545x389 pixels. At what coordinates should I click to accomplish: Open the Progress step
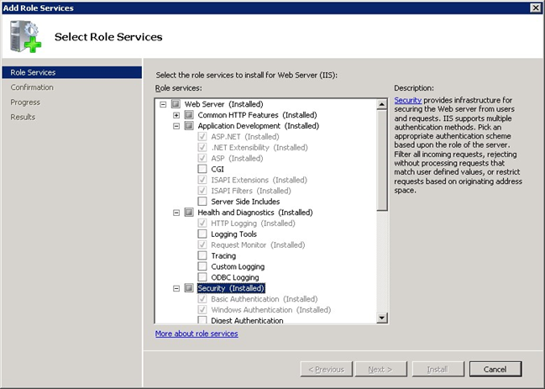(25, 103)
